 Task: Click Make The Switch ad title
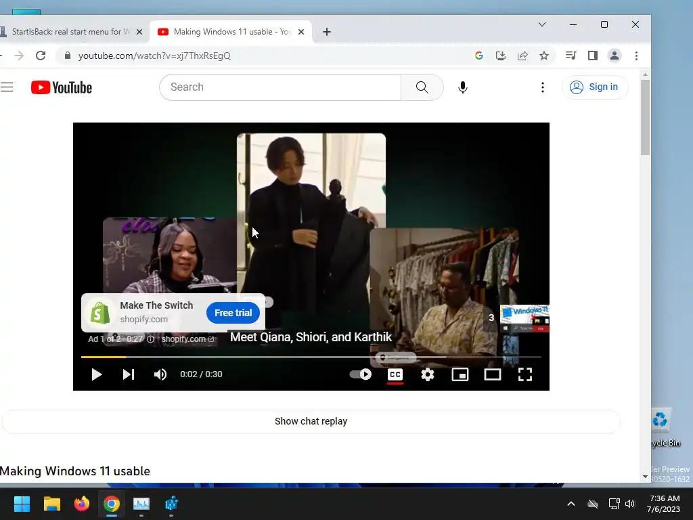click(156, 305)
